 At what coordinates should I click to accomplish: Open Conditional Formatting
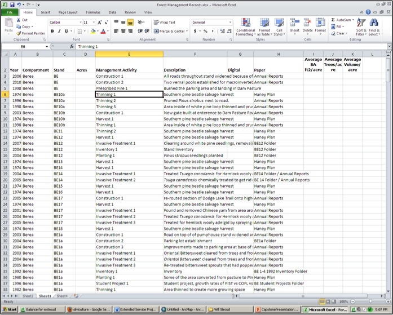(x=246, y=27)
